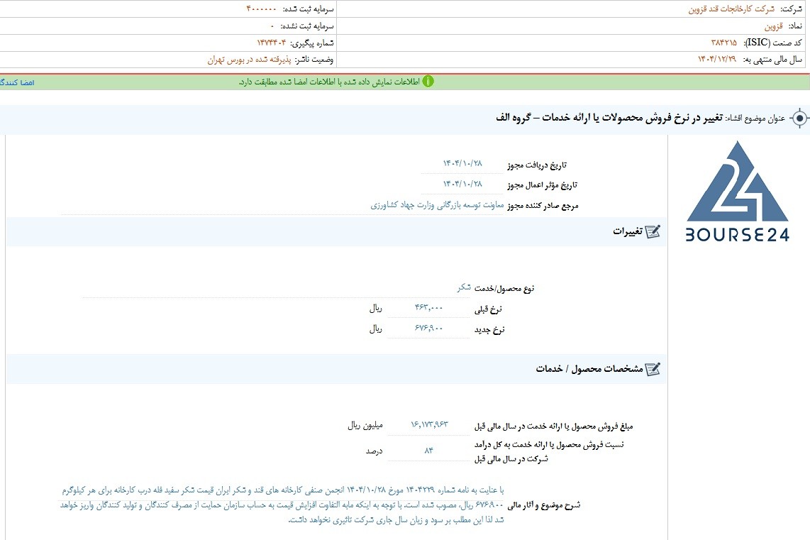Click the نرخ جدید value field
The width and height of the screenshot is (810, 540).
[x=428, y=328]
